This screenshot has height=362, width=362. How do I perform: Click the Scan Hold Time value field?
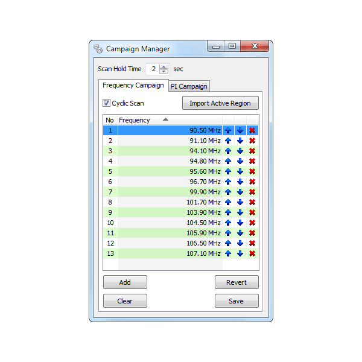(x=153, y=69)
